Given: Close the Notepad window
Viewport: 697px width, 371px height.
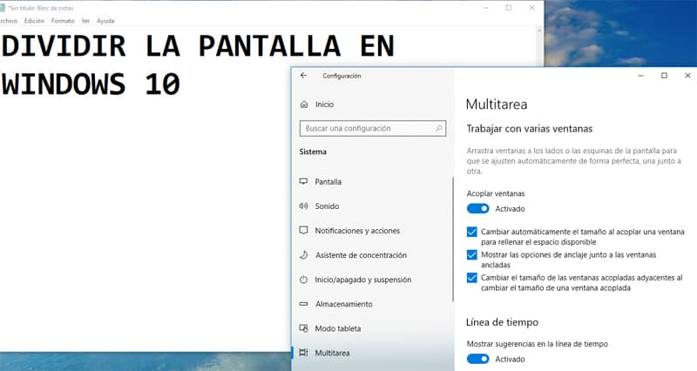Looking at the screenshot, I should 531,8.
